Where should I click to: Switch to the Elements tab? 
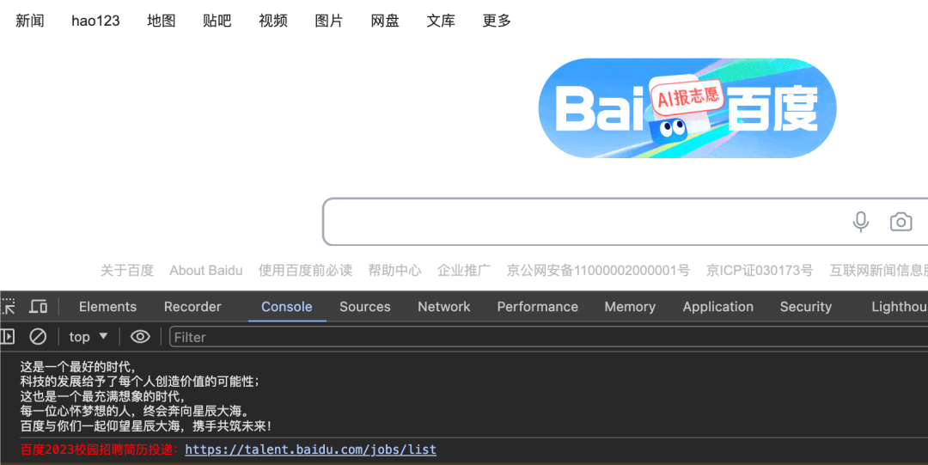coord(107,306)
